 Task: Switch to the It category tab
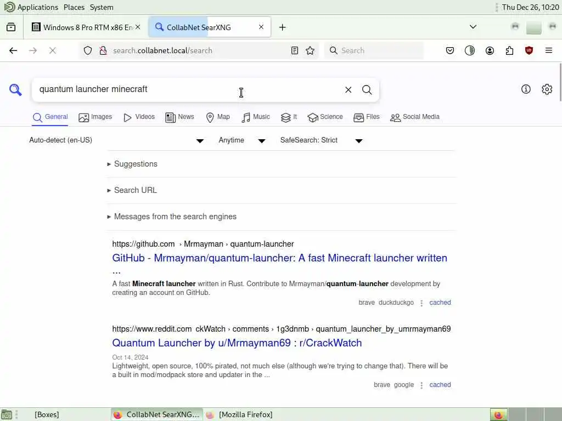(289, 117)
